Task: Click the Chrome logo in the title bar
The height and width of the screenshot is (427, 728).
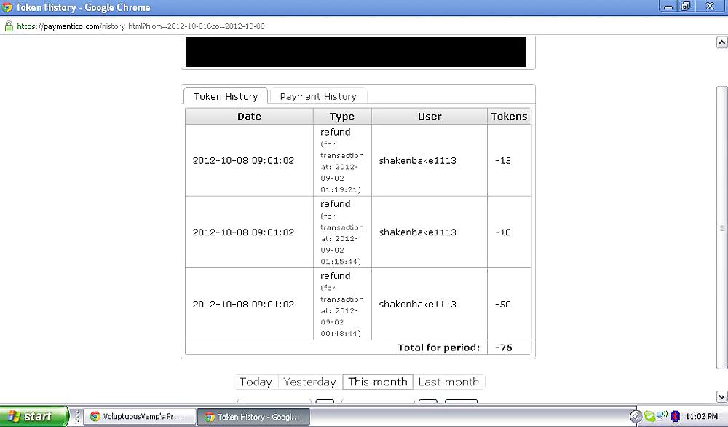Action: coord(7,7)
